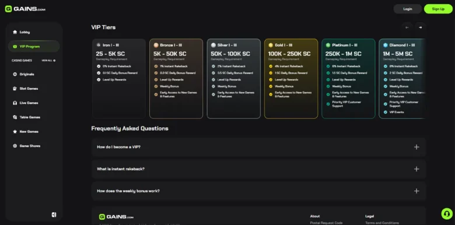Click Diamond VIP Events checkmark
The height and width of the screenshot is (225, 455).
click(386, 112)
